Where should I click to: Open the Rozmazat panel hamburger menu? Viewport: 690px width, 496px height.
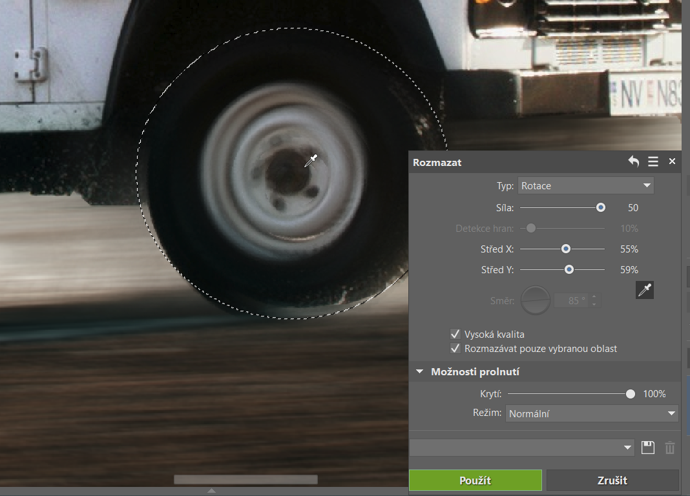653,162
